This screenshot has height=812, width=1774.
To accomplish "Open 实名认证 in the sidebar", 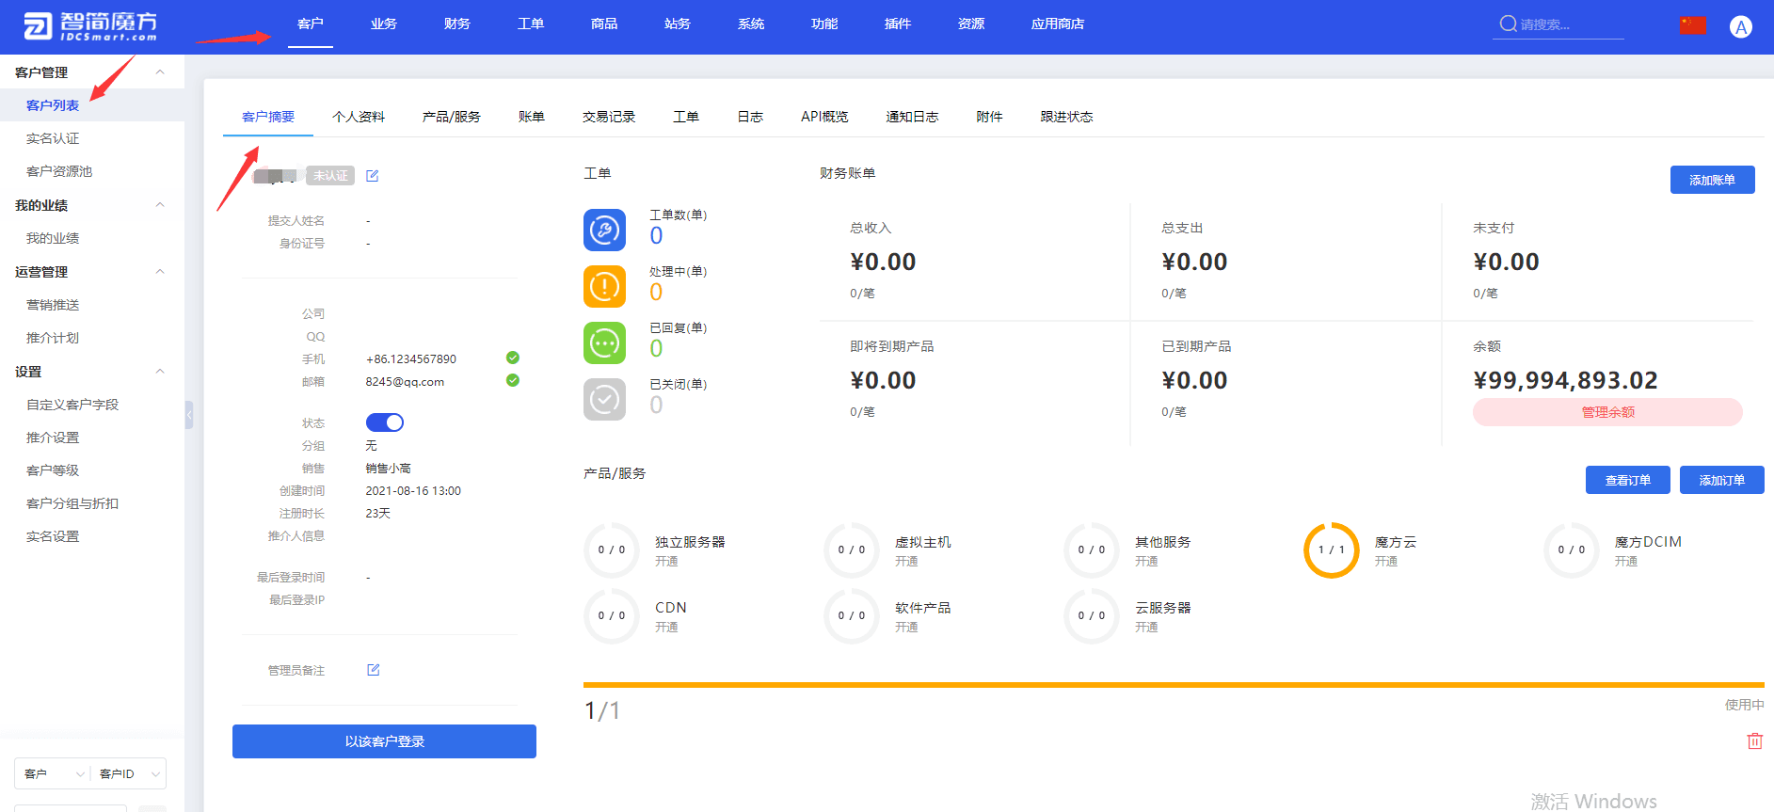I will click(53, 138).
